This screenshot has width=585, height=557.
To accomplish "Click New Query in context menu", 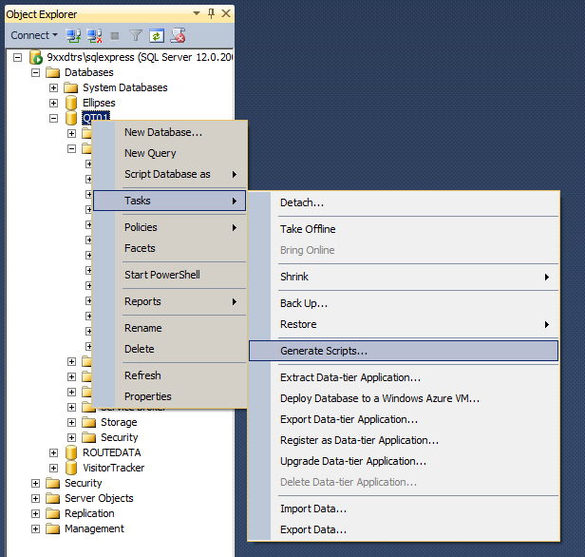I will coord(150,153).
